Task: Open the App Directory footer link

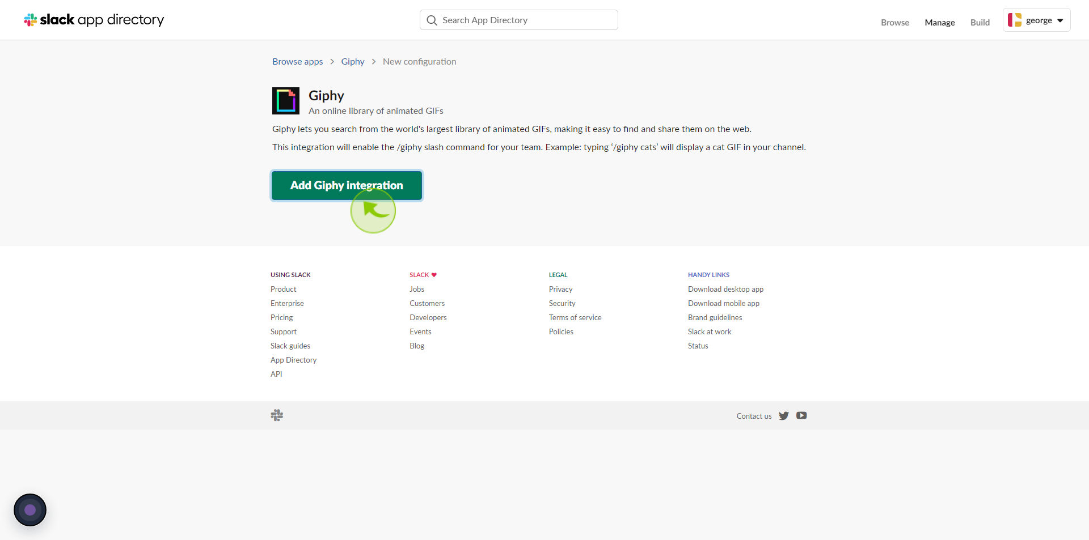Action: (294, 360)
